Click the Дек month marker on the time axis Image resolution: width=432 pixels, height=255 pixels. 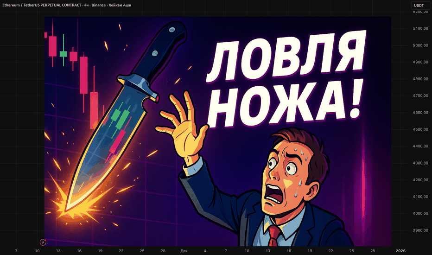pyautogui.click(x=184, y=250)
